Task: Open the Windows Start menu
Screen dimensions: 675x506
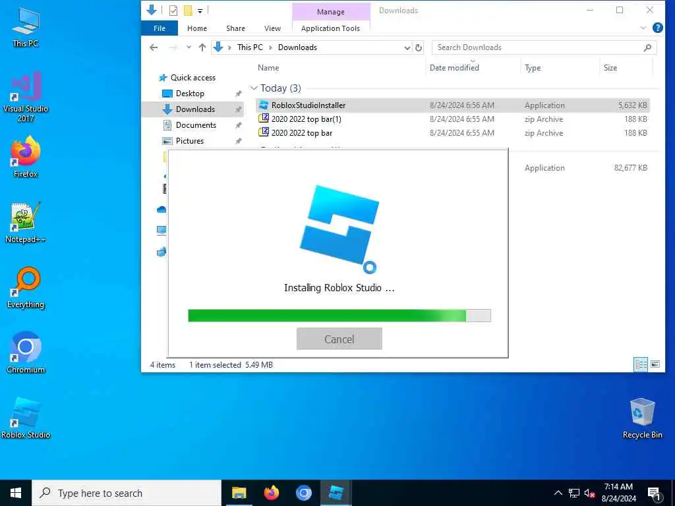Action: pyautogui.click(x=16, y=493)
